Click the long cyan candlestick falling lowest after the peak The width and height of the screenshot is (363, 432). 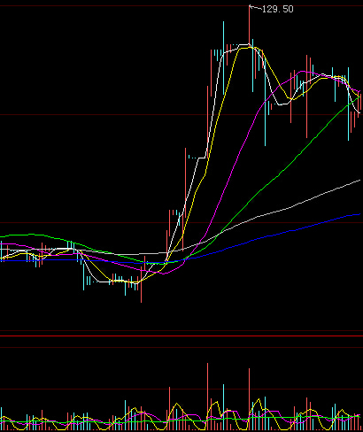click(x=265, y=102)
